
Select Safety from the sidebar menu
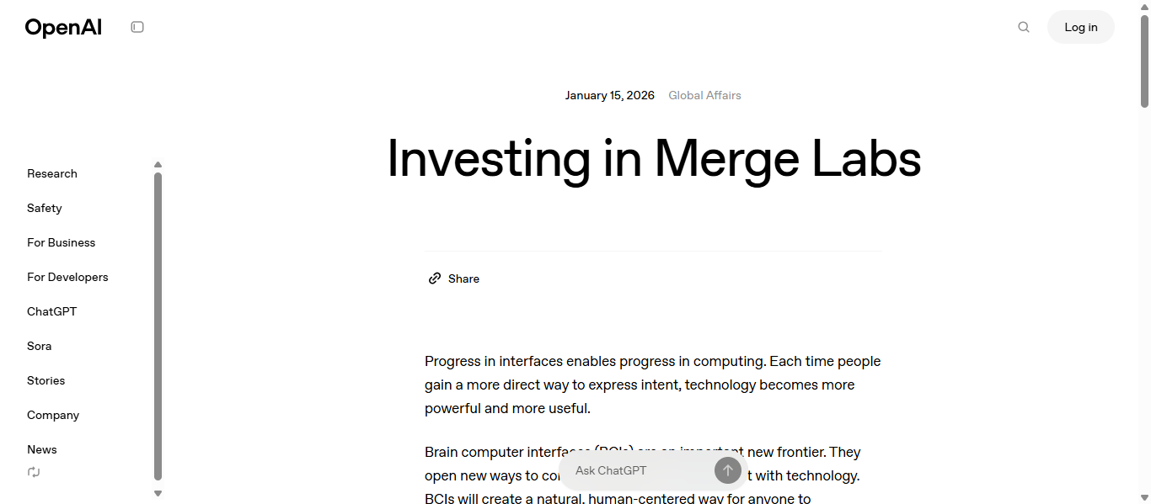(45, 208)
